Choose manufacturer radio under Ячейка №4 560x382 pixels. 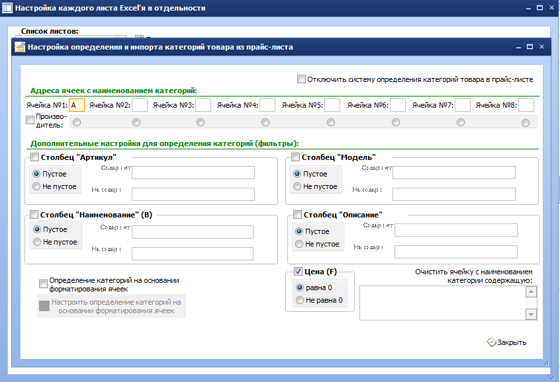(x=265, y=122)
